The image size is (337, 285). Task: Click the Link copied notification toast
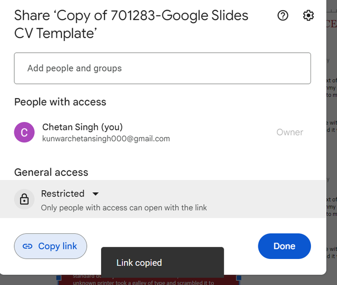[x=162, y=263]
